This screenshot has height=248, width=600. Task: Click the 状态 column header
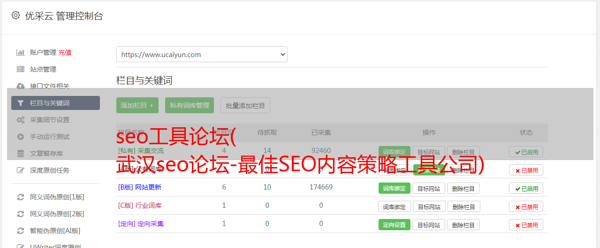[x=526, y=132]
